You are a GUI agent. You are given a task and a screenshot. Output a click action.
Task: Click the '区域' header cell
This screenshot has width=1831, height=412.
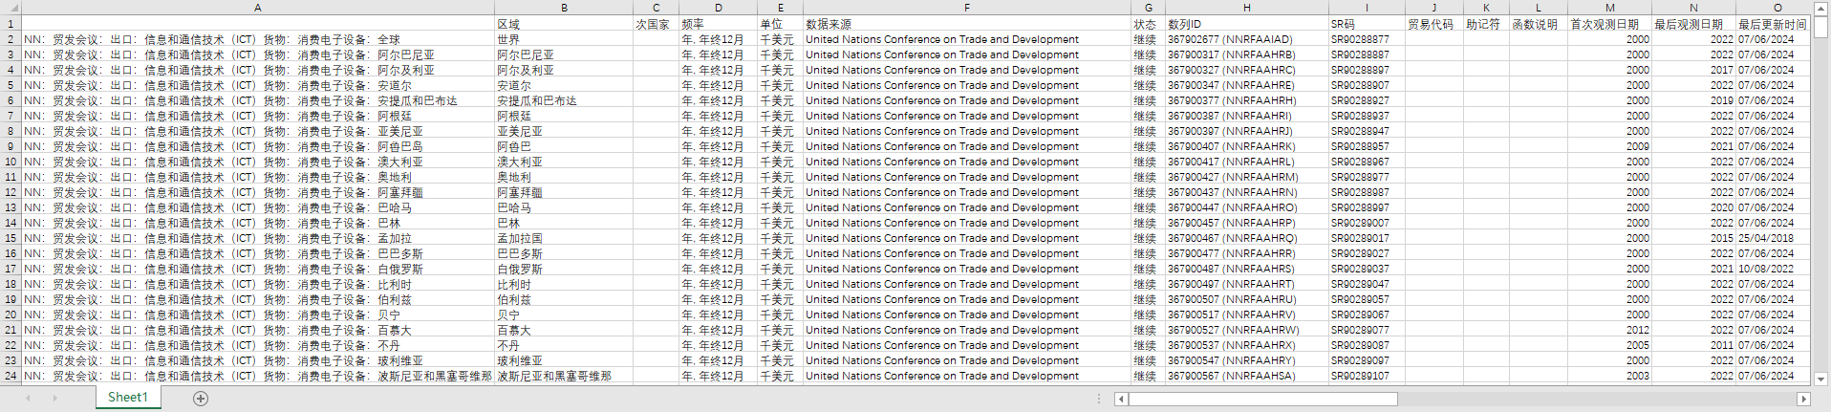tap(564, 24)
